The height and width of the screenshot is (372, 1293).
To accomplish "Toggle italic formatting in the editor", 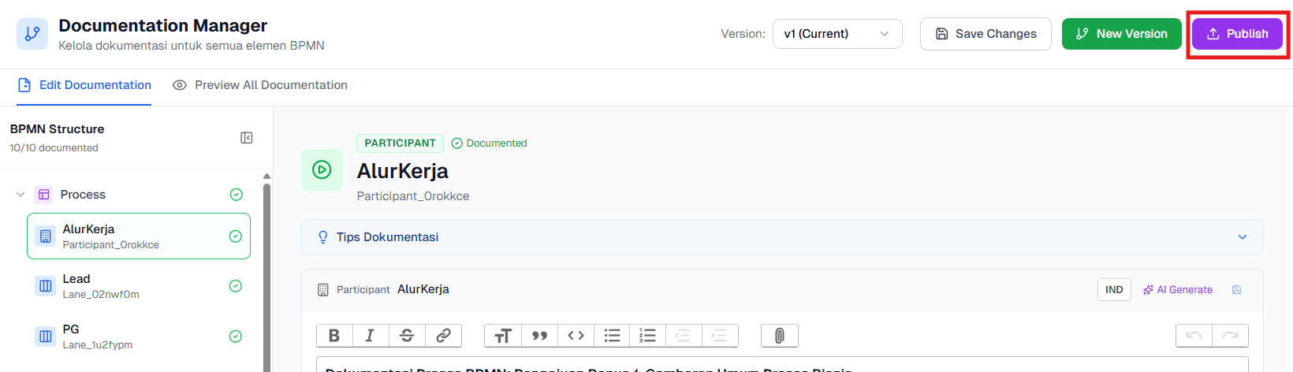I will click(370, 336).
